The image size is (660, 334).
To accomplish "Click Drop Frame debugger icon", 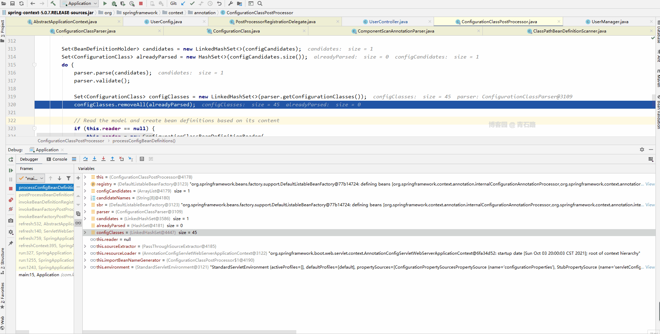I will [x=121, y=159].
